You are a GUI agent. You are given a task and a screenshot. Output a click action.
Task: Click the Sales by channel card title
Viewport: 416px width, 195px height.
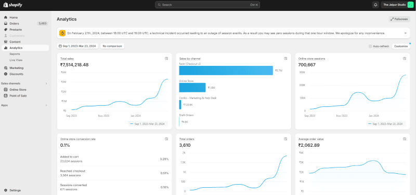click(x=190, y=59)
